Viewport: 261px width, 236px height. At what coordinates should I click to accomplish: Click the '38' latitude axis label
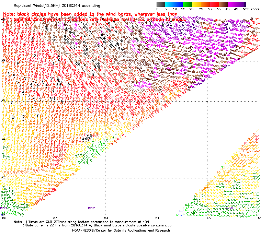(3, 60)
